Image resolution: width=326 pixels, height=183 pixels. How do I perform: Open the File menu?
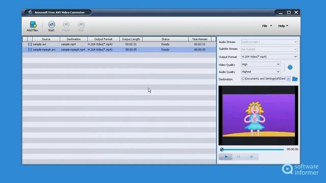[x=267, y=26]
